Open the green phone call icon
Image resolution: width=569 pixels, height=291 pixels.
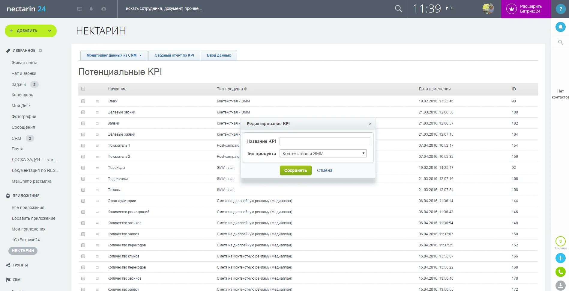pos(560,272)
